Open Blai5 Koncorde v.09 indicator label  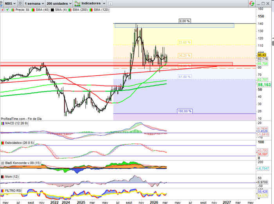pyautogui.click(x=21, y=163)
